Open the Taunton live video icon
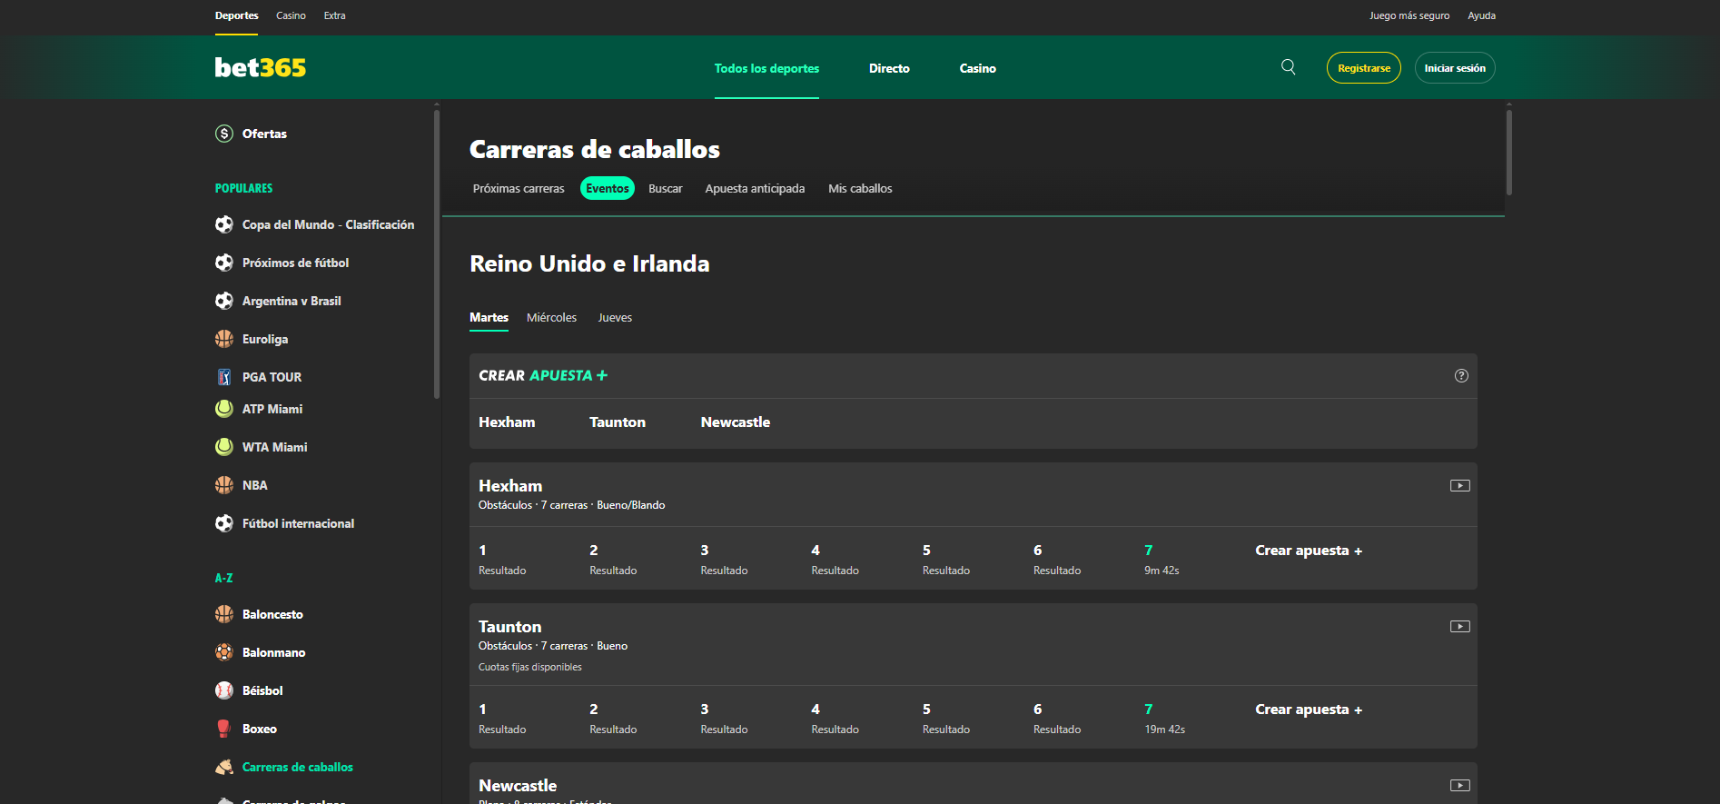Screen dimensions: 1720x804 [x=1460, y=627]
